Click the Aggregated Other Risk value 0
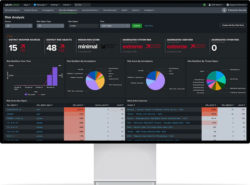The width and height of the screenshot is (250, 185). (214, 48)
